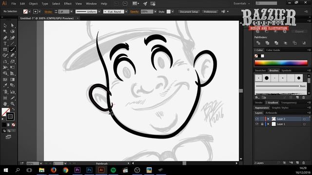Open the Effect menu

point(68,4)
